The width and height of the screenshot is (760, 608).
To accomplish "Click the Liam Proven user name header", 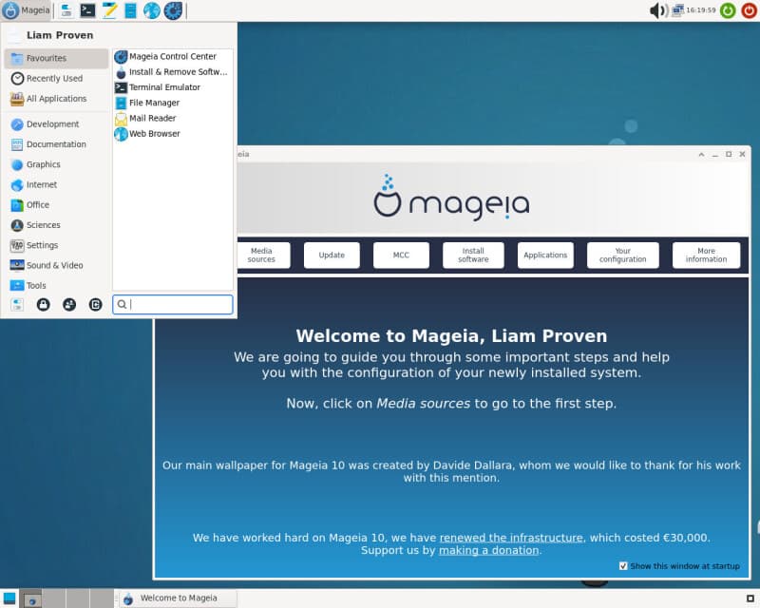I will point(60,35).
